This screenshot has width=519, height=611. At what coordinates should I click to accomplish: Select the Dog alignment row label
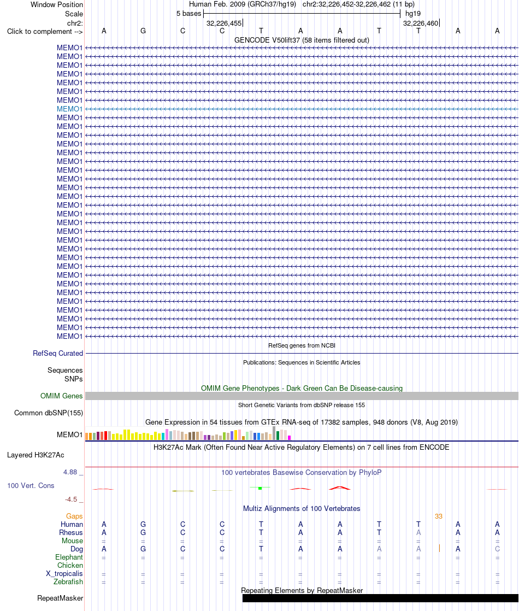click(77, 549)
